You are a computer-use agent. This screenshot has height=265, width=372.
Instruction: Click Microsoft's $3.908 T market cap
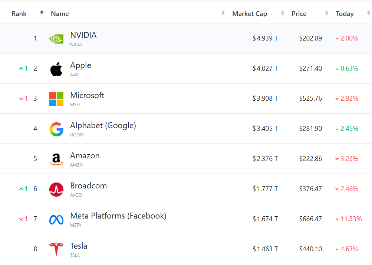(265, 98)
